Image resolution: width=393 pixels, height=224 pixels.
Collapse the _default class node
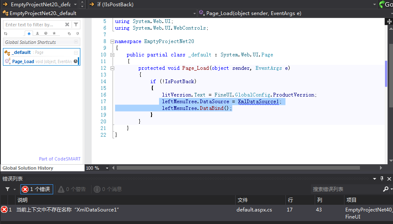tap(76, 53)
